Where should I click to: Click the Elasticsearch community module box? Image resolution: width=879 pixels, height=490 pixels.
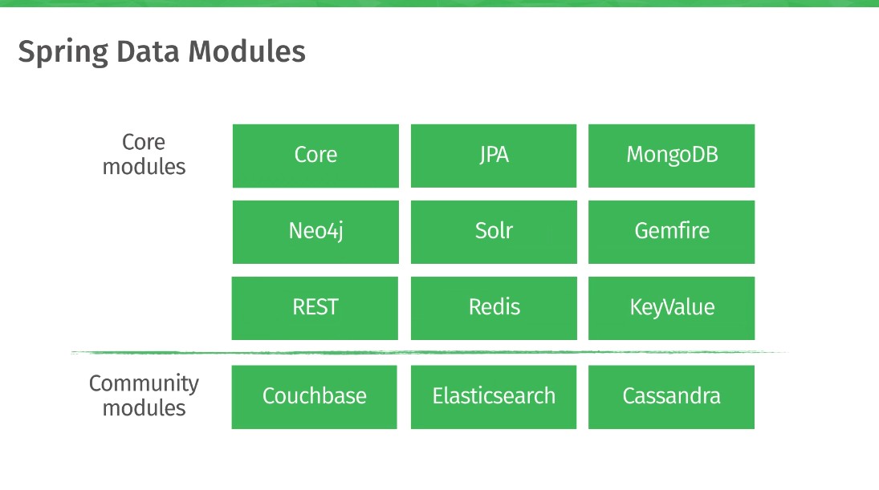click(494, 397)
